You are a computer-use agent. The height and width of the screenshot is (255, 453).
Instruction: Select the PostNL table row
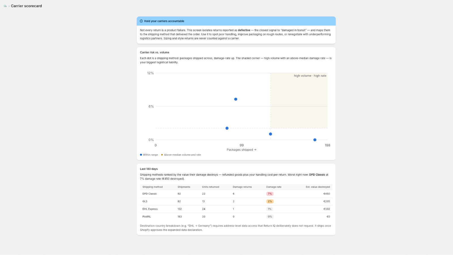[x=236, y=217]
